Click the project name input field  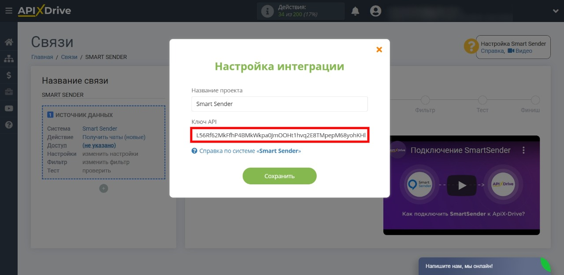pos(279,104)
